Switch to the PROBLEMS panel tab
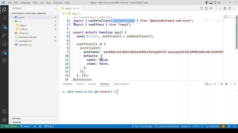 (68, 84)
